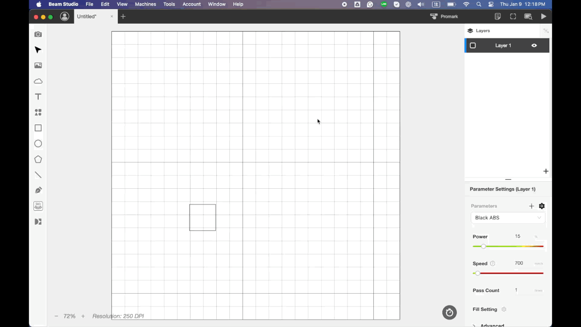Switch to the objects panel tab icon

point(546,31)
